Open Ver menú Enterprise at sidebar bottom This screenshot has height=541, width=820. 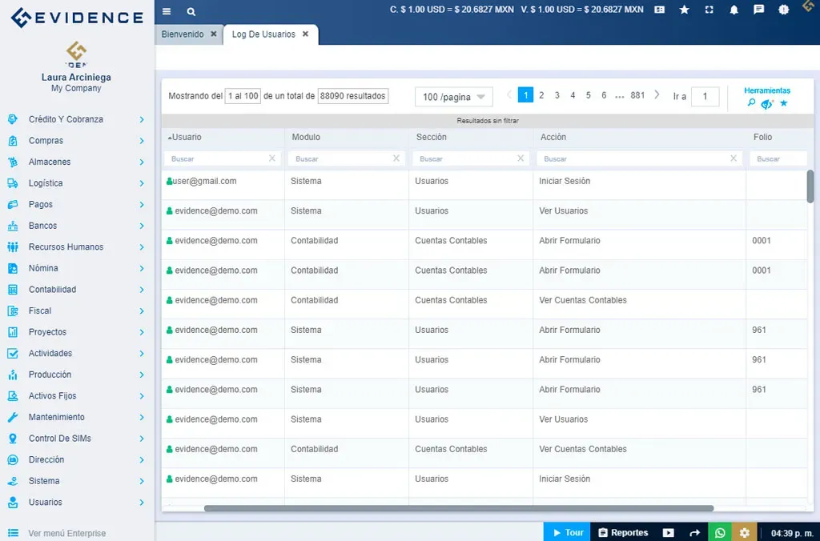tap(67, 533)
